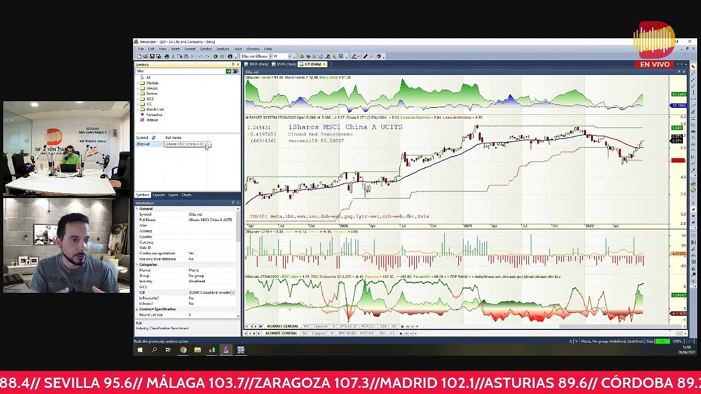Open the Analysis menu
Image resolution: width=701 pixels, height=394 pixels.
tap(222, 49)
